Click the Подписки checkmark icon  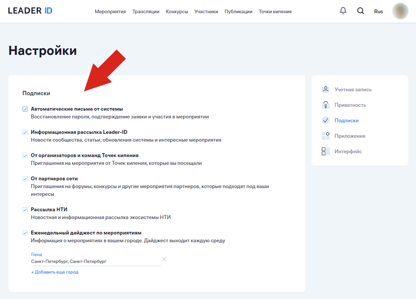[325, 120]
